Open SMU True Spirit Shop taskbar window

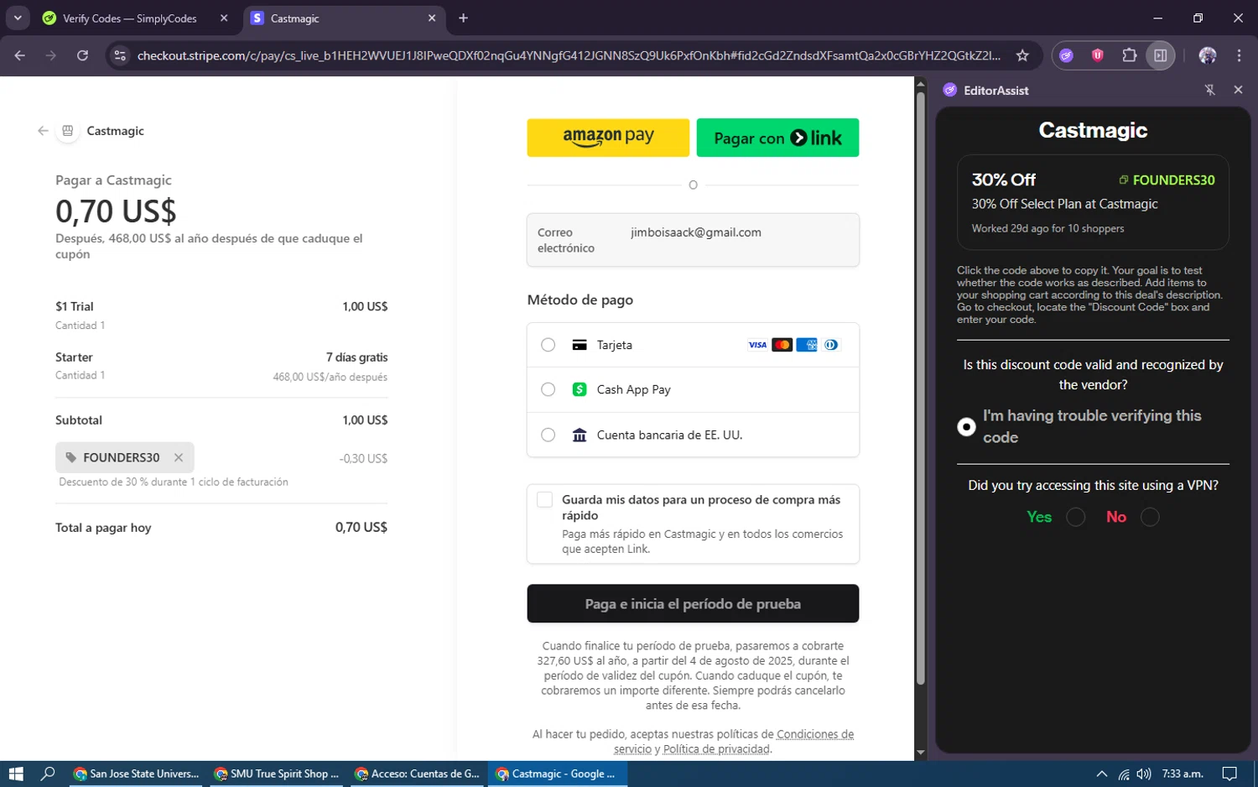pos(278,774)
